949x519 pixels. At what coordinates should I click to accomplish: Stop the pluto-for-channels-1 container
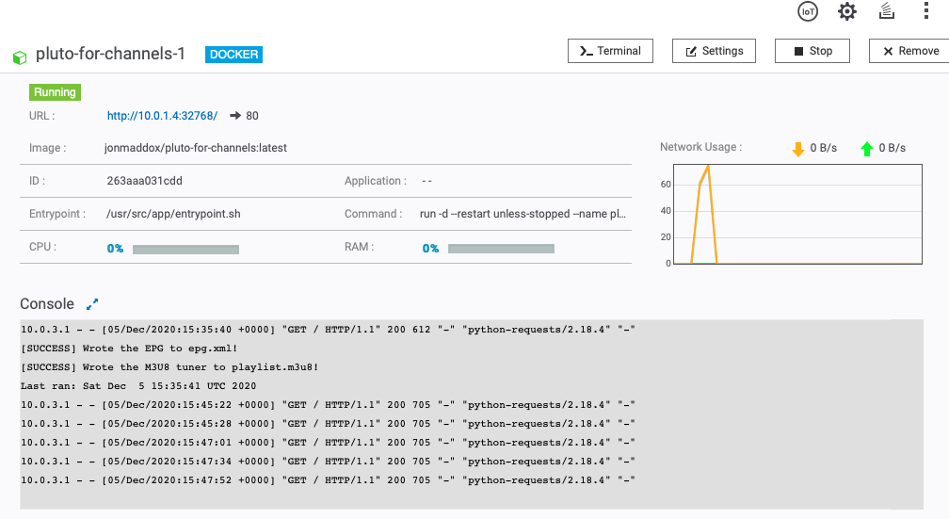(812, 51)
